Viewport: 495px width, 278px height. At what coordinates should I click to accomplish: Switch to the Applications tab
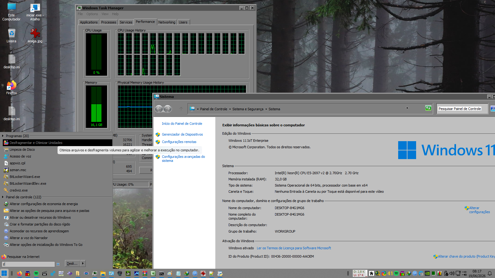point(89,22)
